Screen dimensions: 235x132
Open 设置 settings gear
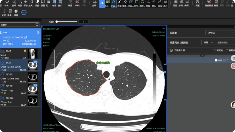pos(16,13)
